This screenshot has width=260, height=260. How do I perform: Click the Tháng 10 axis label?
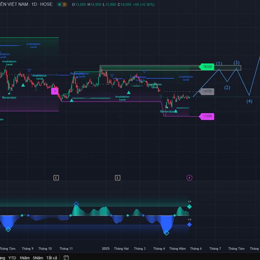45,248
